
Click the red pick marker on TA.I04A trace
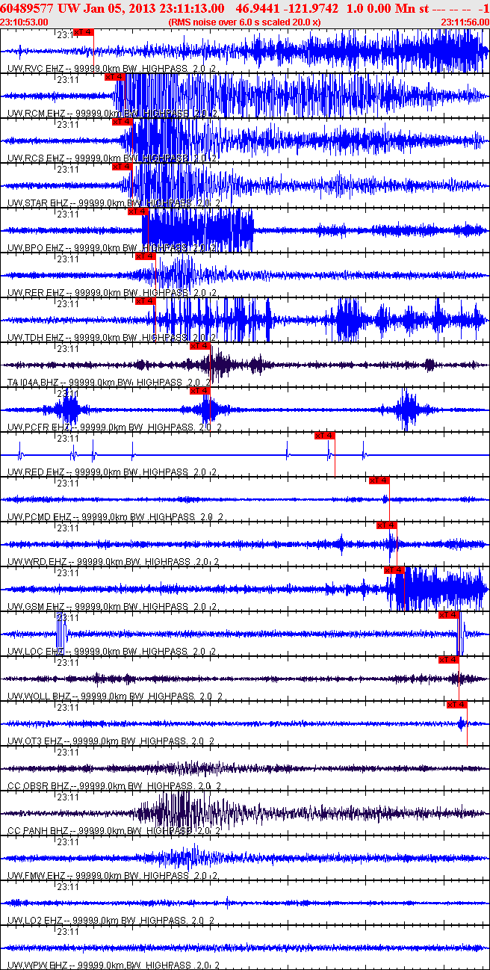click(199, 346)
